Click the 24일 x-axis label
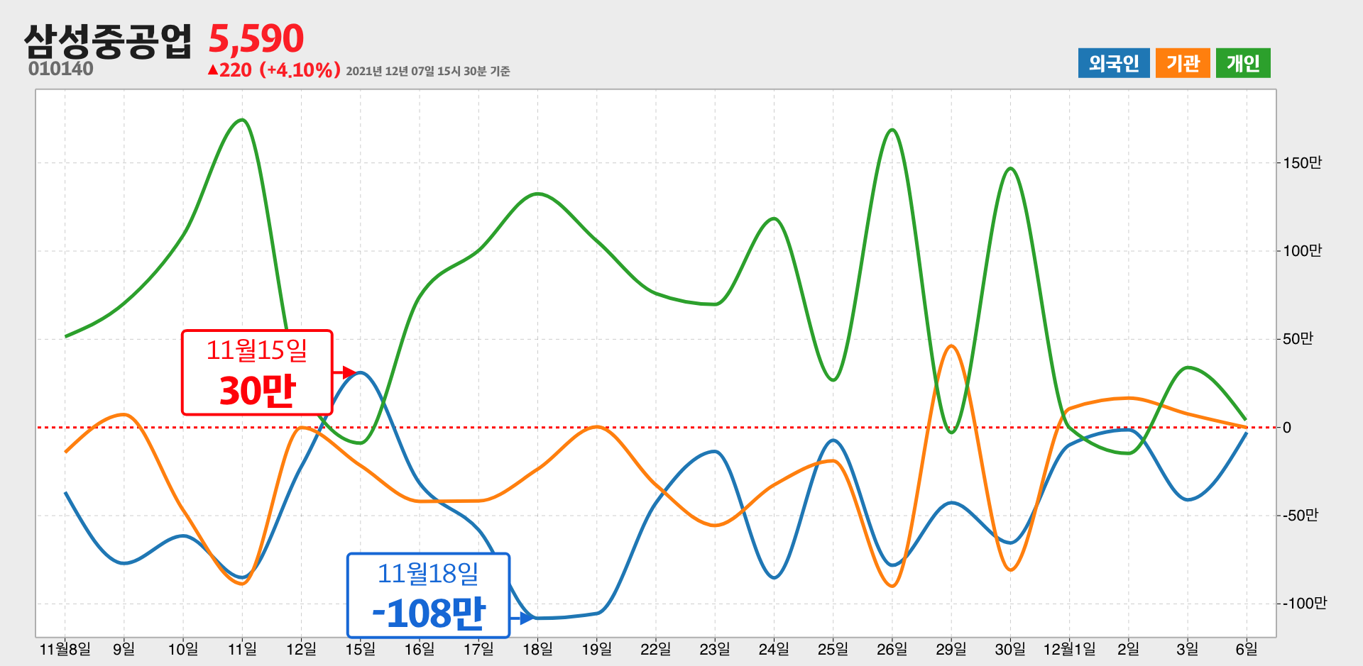Screen dimensions: 1363x666 (774, 649)
